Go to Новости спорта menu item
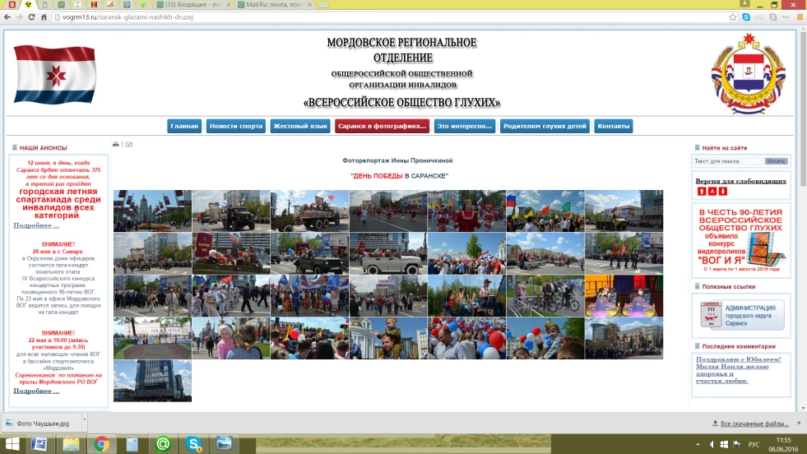 click(235, 126)
